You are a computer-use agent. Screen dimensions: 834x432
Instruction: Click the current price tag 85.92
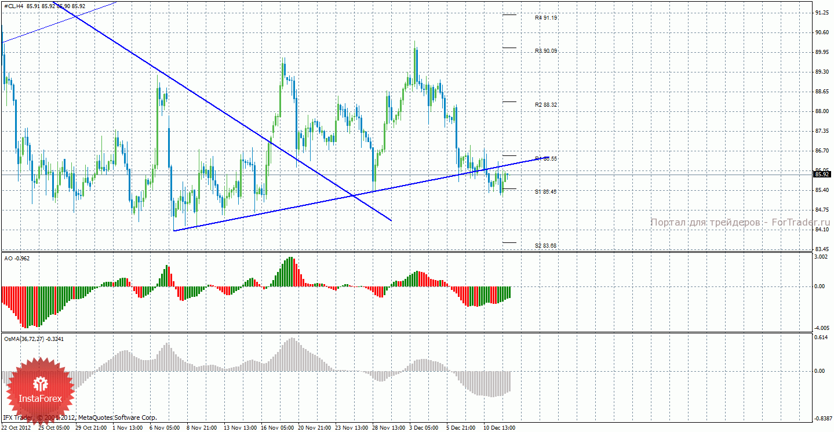pyautogui.click(x=821, y=174)
